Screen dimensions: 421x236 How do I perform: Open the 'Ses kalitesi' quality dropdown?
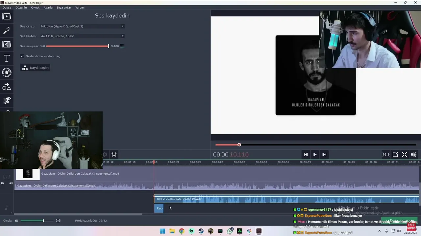pyautogui.click(x=82, y=36)
